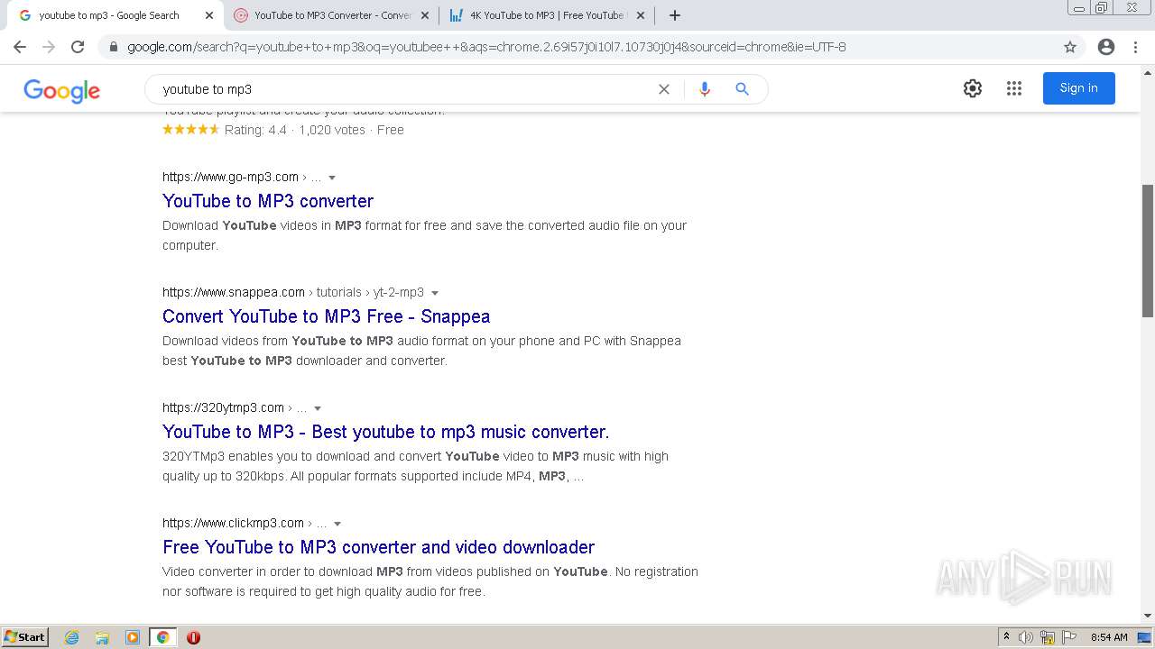Open the Chrome profile avatar
Image resolution: width=1155 pixels, height=649 pixels.
[1106, 47]
